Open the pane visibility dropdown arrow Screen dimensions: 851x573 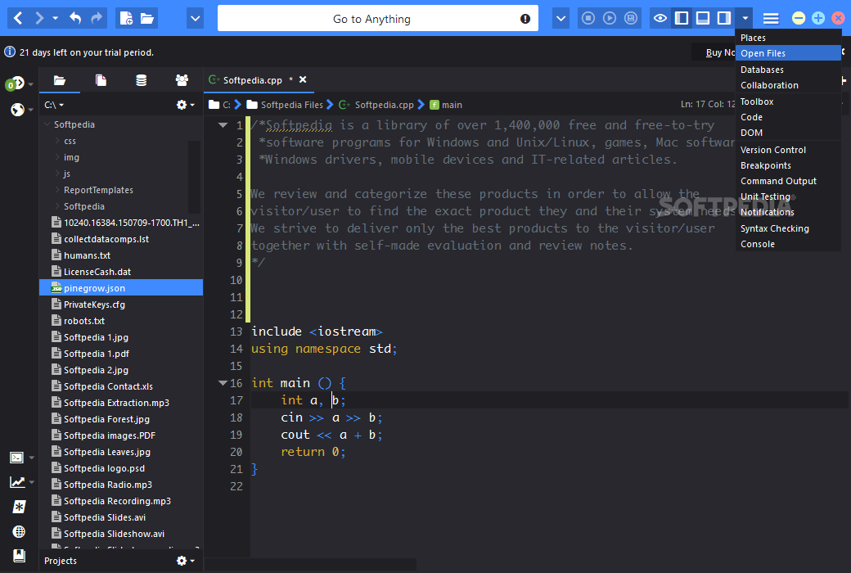pos(745,19)
